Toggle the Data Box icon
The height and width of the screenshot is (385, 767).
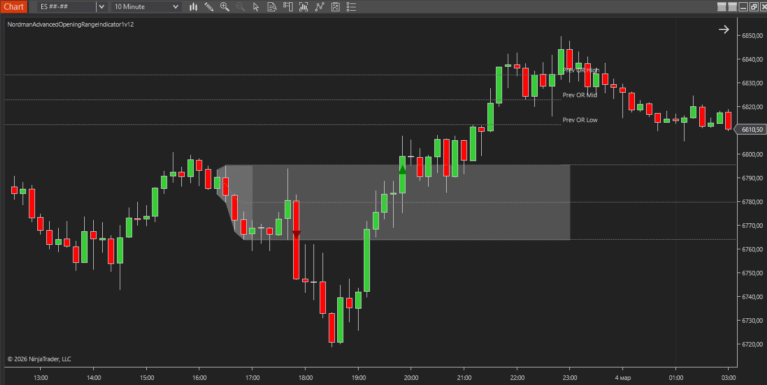(272, 7)
